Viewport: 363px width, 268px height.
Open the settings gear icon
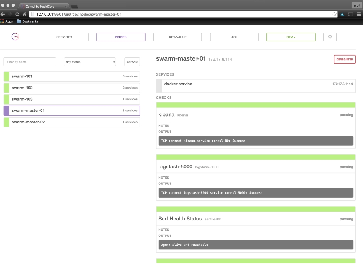click(330, 37)
